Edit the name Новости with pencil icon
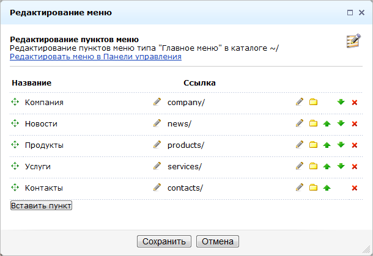Image resolution: width=373 pixels, height=256 pixels. click(x=157, y=123)
